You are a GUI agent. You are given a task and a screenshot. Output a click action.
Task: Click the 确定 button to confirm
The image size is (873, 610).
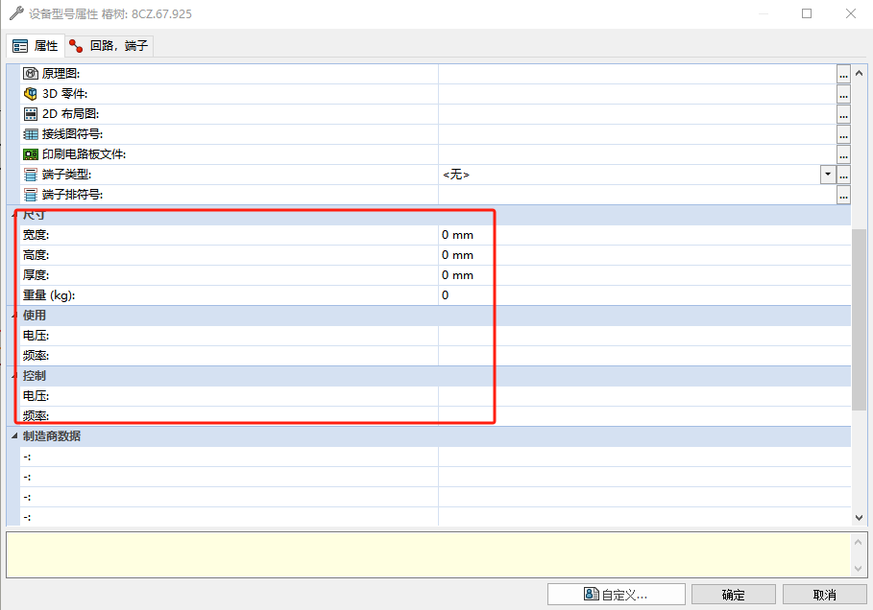(733, 593)
